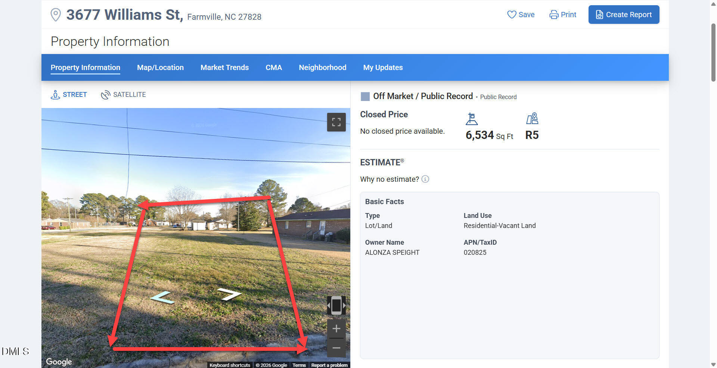Click the Off Market status color swatch
This screenshot has height=368, width=717.
coord(365,96)
